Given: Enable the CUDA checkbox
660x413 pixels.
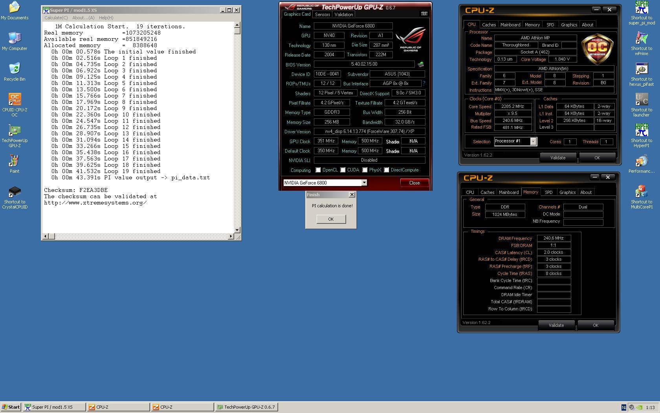Looking at the screenshot, I should click(x=343, y=170).
